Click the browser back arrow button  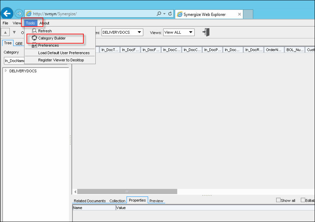point(7,14)
